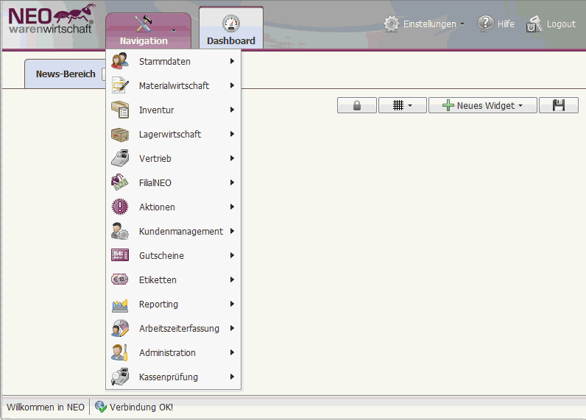Expand the Administration submenu arrow

232,352
